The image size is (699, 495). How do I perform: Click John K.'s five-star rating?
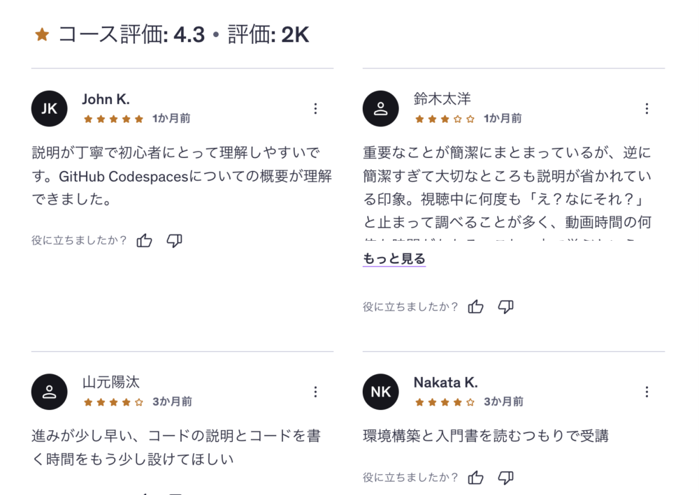(x=113, y=119)
